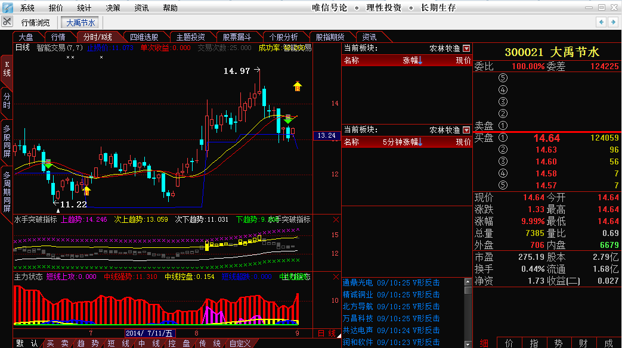Viewport: 622px width, 348px height.
Task: Close the 水手突破指标 indicator panel
Action: click(335, 220)
